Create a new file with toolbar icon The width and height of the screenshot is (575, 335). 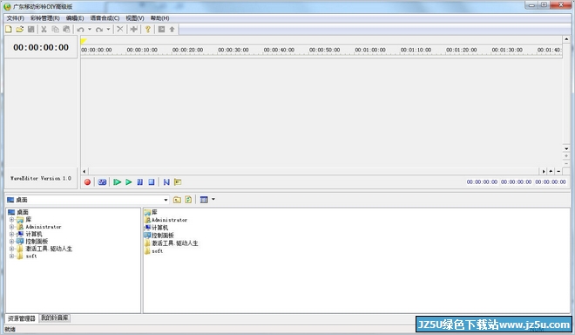(x=9, y=30)
